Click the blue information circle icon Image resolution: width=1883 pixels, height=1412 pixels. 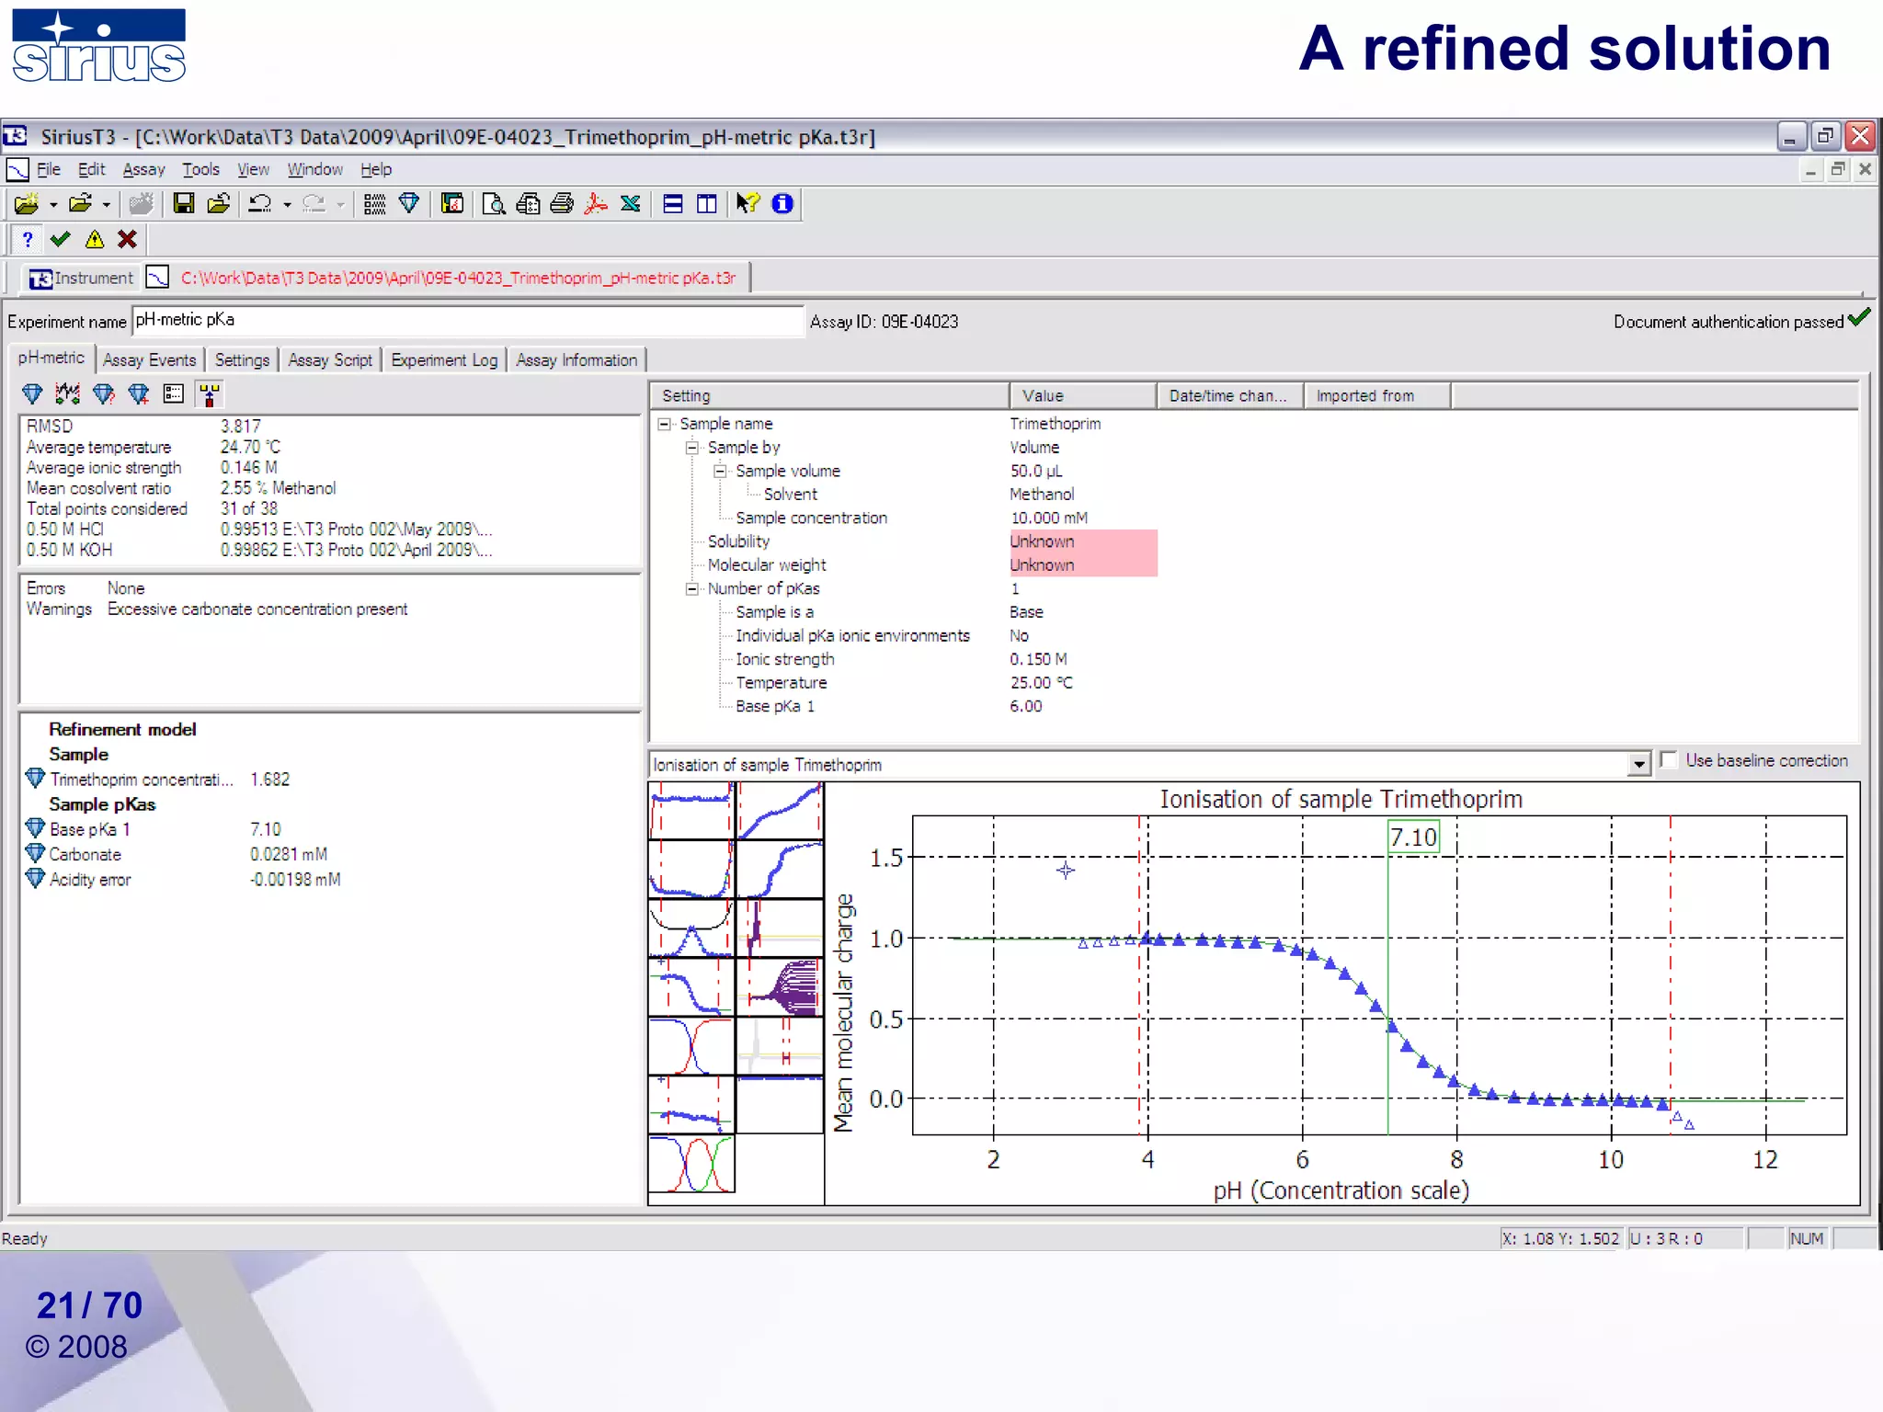pos(782,203)
